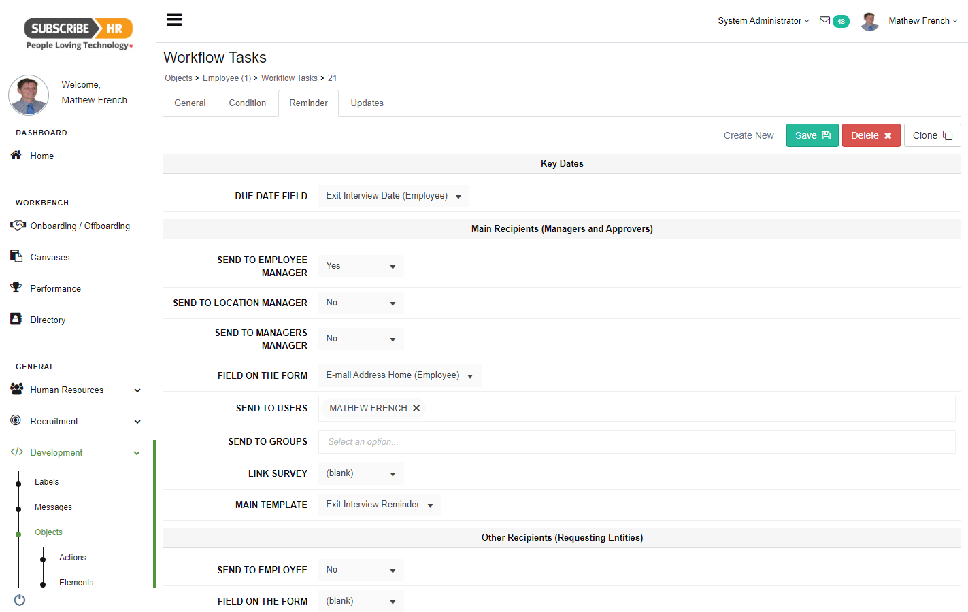Click the Create New link

tap(748, 135)
